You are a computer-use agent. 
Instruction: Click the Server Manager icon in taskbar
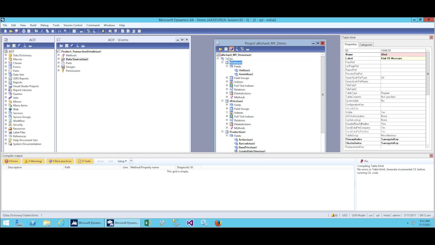tap(19, 223)
